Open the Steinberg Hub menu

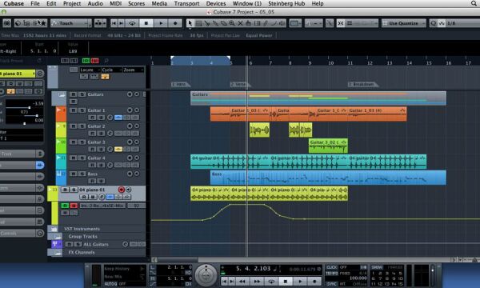(286, 3)
